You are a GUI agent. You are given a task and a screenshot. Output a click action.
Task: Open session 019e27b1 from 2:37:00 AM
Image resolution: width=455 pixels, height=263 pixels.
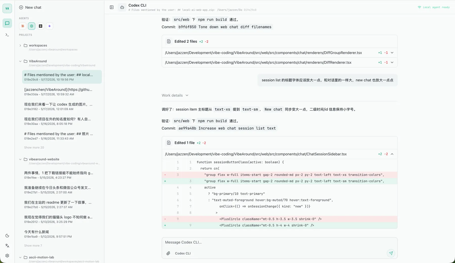tap(62, 190)
